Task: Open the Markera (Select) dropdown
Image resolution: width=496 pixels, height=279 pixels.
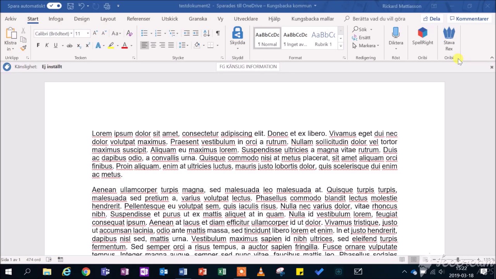Action: click(x=366, y=46)
